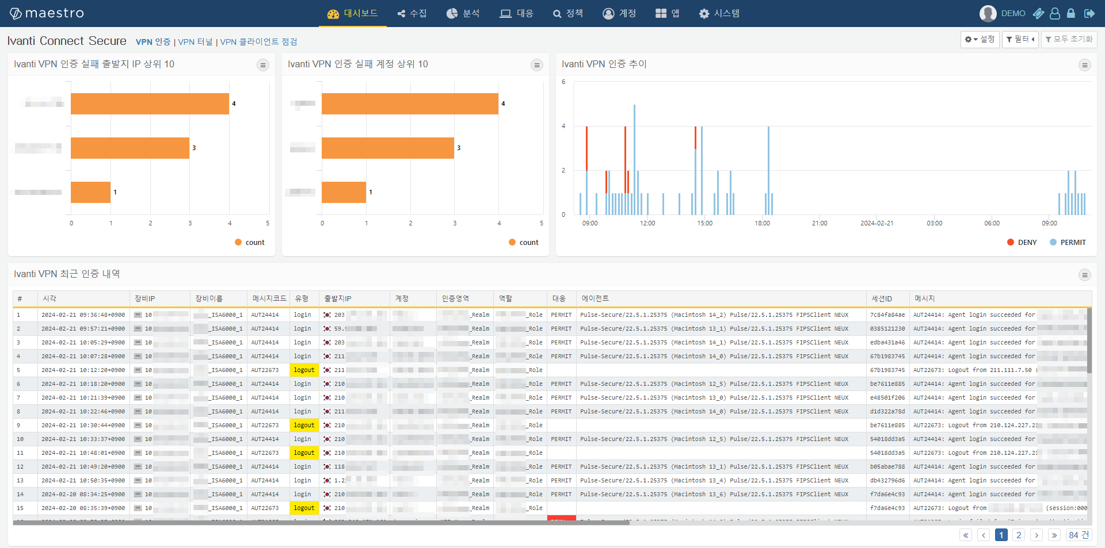1105x548 pixels.
Task: Toggle count legend in account chart
Action: pos(524,243)
